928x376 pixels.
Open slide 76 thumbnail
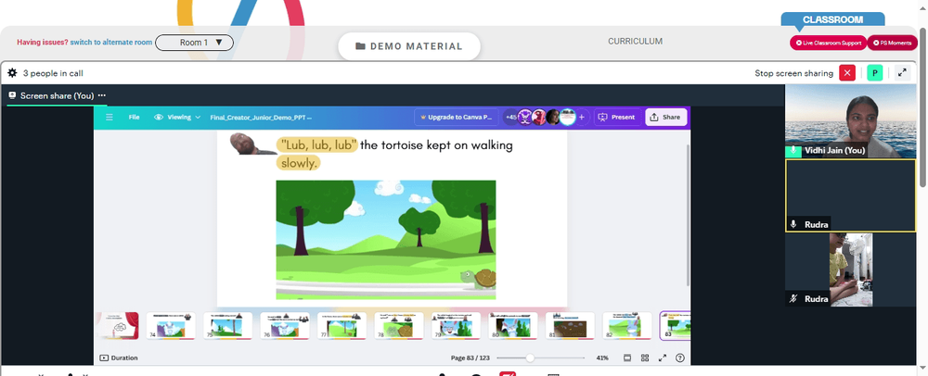(x=285, y=326)
